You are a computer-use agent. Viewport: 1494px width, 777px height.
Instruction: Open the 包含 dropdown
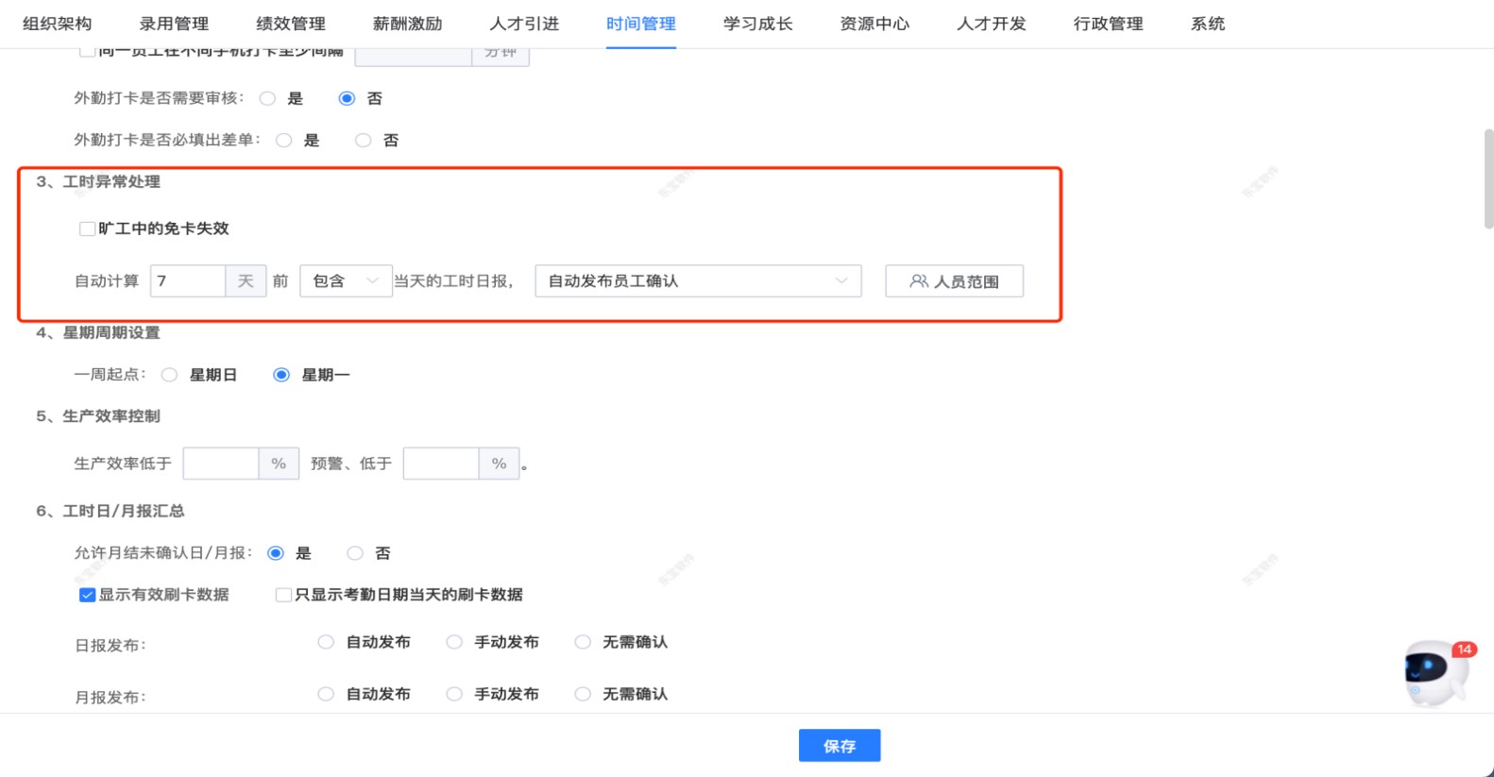coord(345,281)
